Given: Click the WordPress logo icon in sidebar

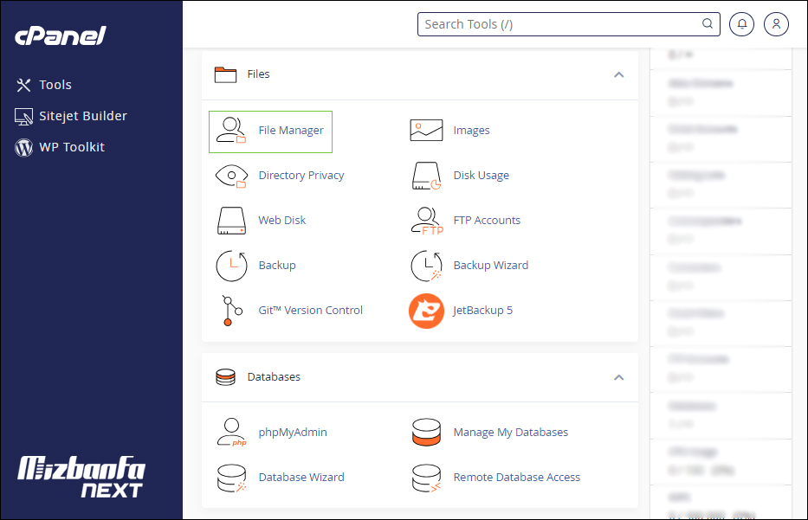Looking at the screenshot, I should (x=23, y=148).
